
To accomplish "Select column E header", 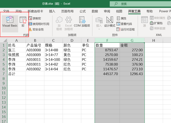I will pyautogui.click(x=88, y=40).
